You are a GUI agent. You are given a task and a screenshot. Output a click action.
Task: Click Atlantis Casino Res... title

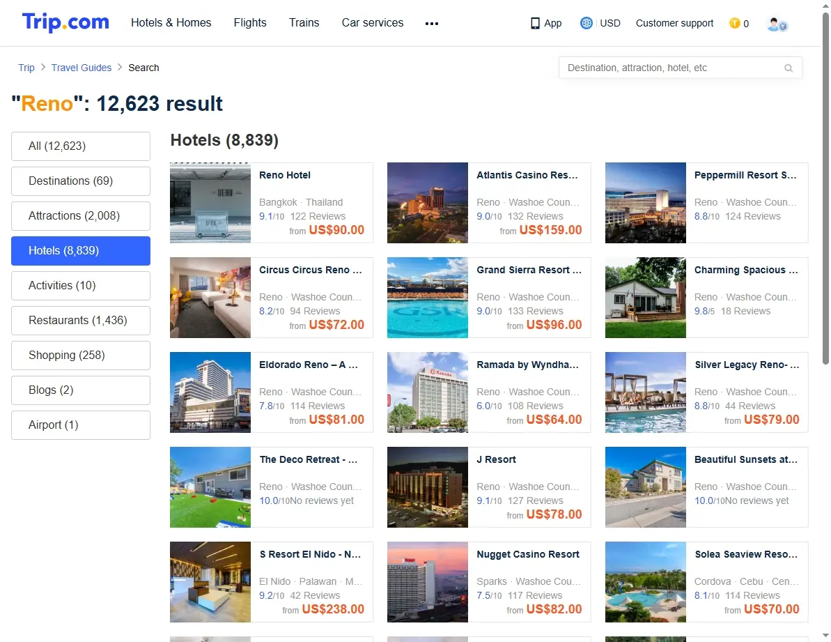tap(527, 175)
